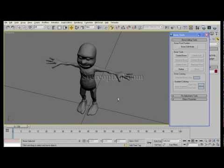Click Add Time Tag in status bar

[x=135, y=145]
